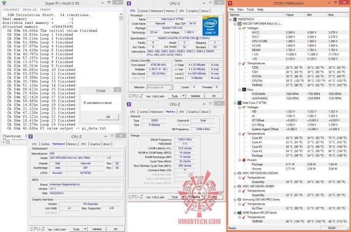Click the DRAM Frequency value field
This screenshot has width=351, height=232.
[x=184, y=139]
